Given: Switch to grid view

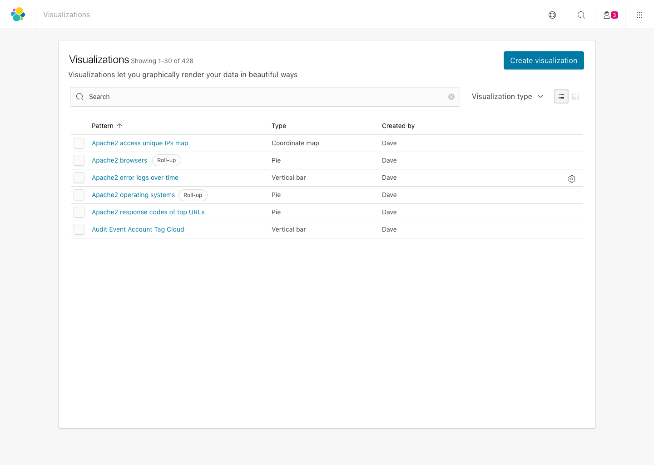Looking at the screenshot, I should click(575, 97).
